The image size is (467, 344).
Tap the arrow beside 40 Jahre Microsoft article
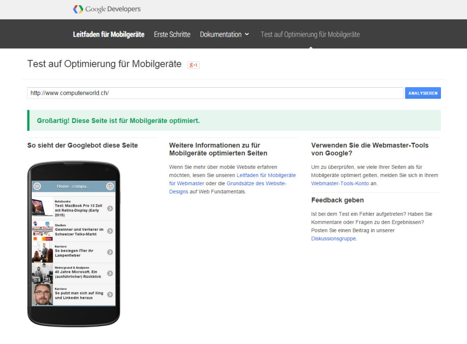110,273
